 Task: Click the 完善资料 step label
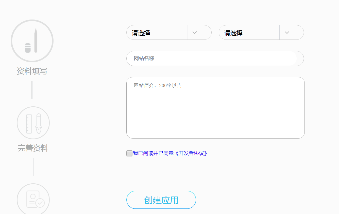pyautogui.click(x=33, y=148)
